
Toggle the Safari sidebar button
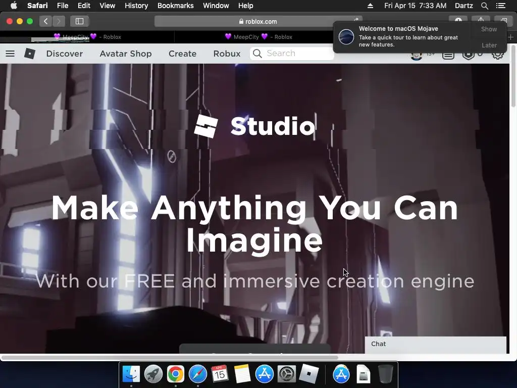(79, 21)
